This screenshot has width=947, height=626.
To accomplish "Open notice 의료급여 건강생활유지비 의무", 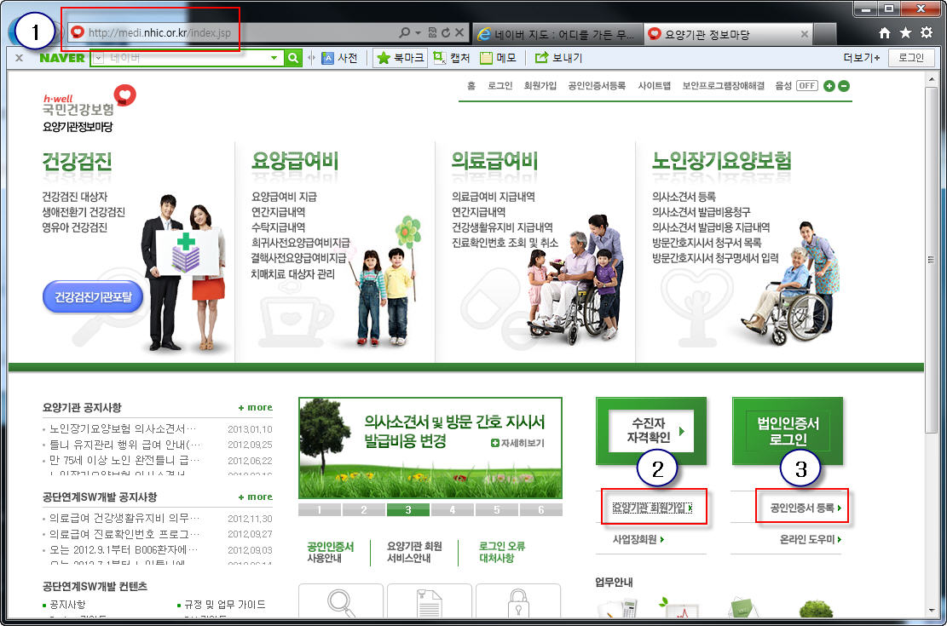I will (124, 518).
